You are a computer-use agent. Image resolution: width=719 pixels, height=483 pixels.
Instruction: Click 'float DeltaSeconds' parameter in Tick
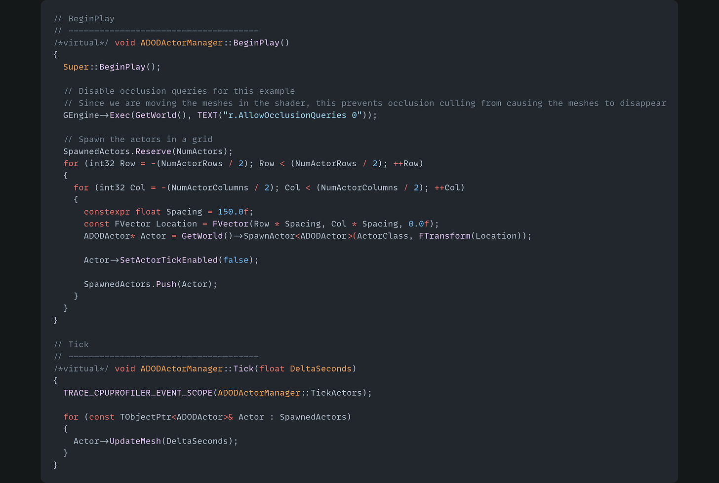click(305, 369)
